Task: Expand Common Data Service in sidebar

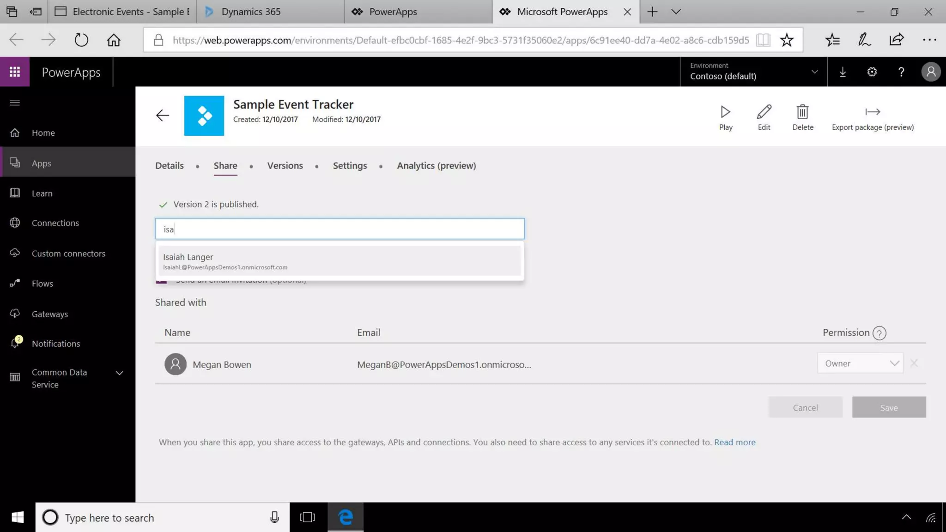Action: [x=119, y=373]
